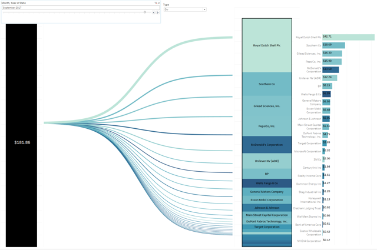Select the Southern Co stacked segment

tap(267, 84)
